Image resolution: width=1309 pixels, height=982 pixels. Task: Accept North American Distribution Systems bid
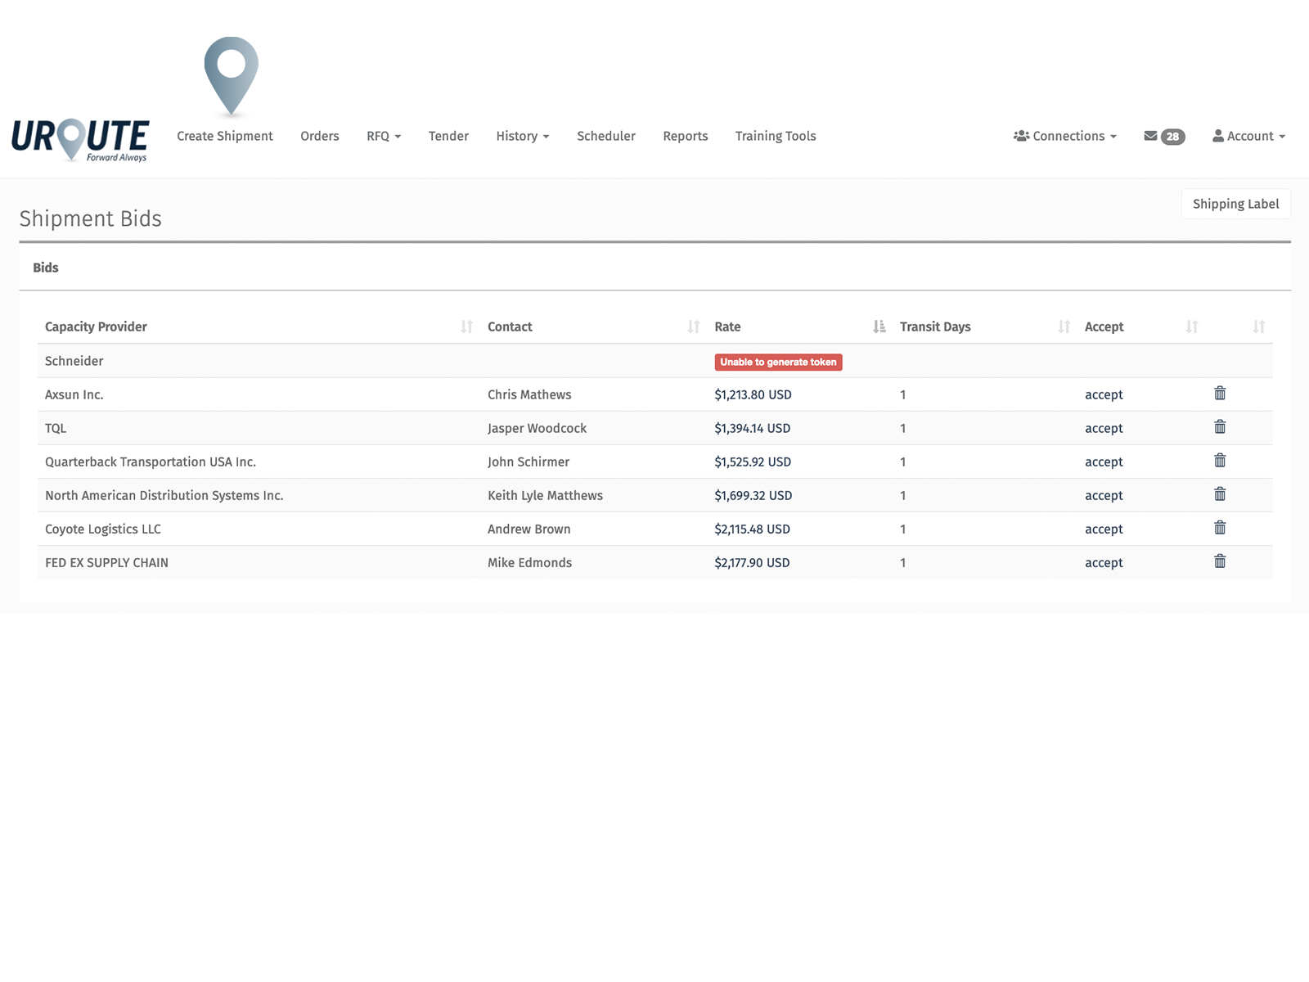(x=1104, y=496)
